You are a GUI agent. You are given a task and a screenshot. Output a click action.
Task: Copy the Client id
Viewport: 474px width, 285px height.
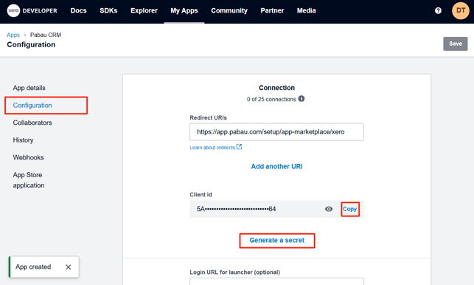click(x=349, y=209)
